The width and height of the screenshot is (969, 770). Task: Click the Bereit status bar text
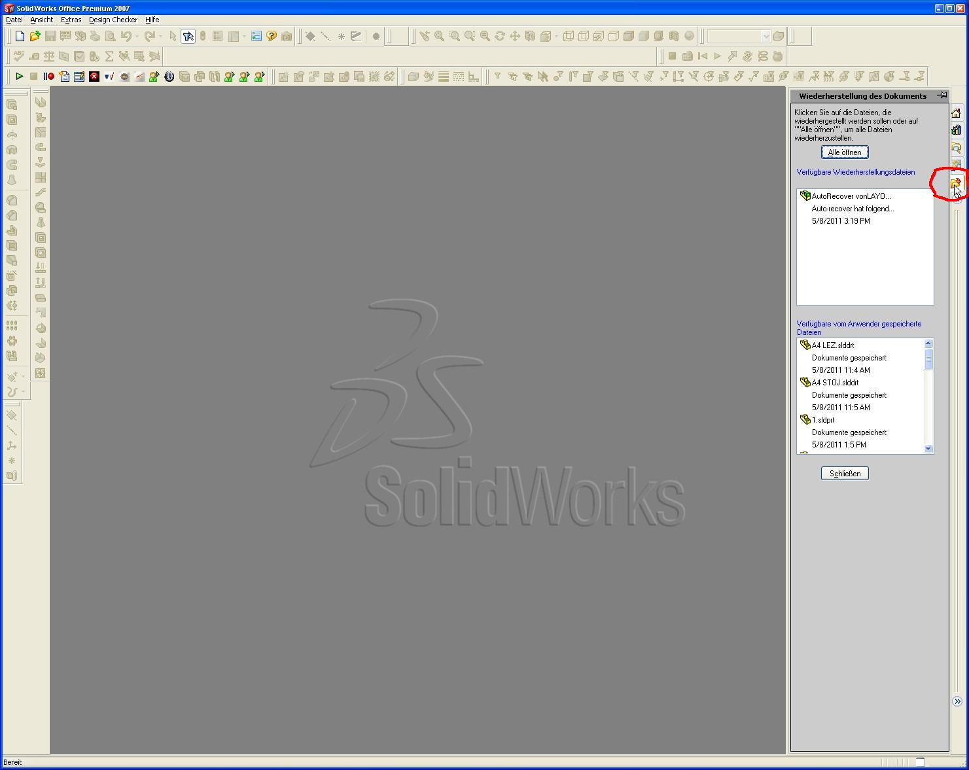pyautogui.click(x=12, y=762)
